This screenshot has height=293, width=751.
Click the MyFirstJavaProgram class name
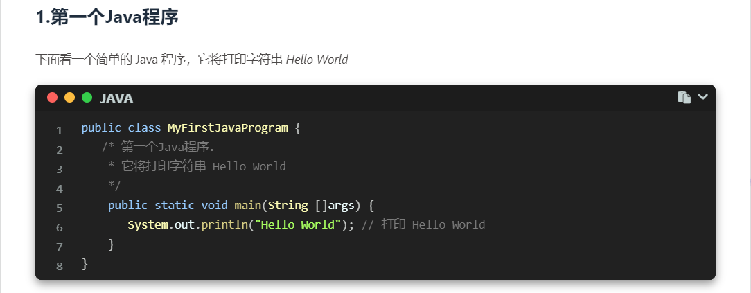[227, 128]
